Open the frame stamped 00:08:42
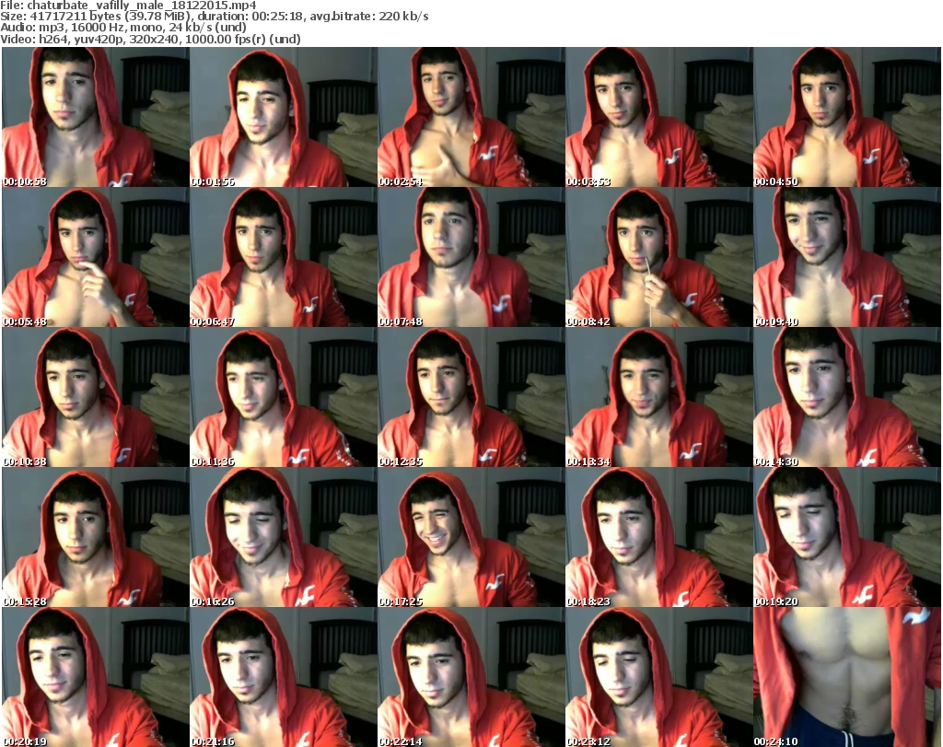The image size is (943, 747). click(659, 257)
